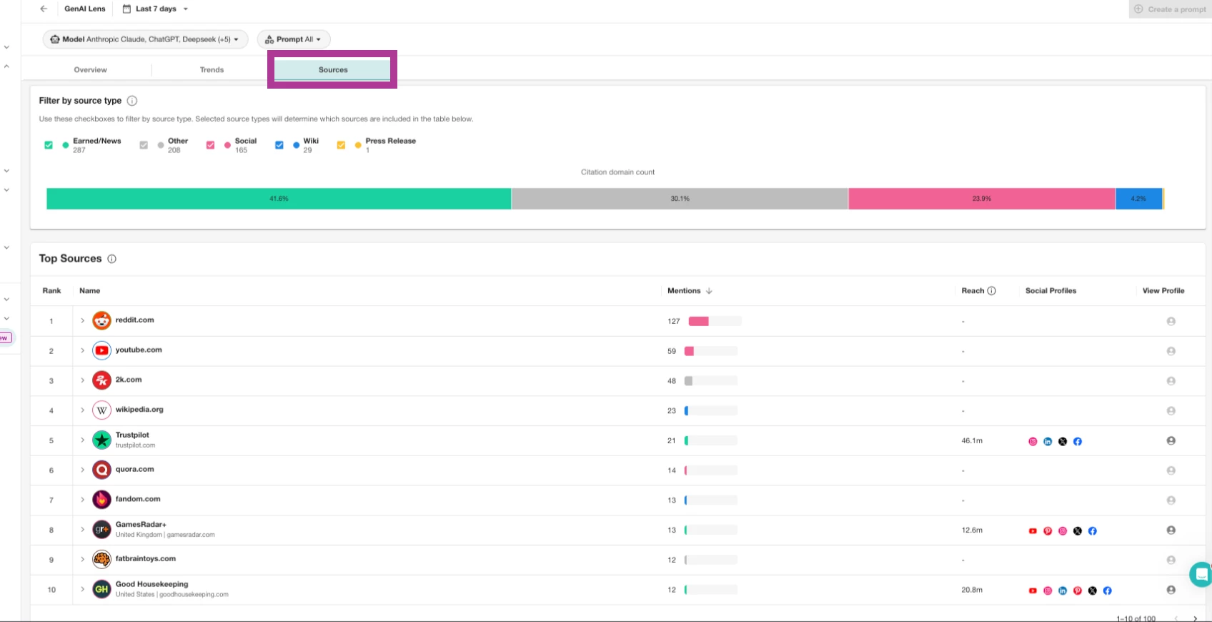This screenshot has height=622, width=1212.
Task: Go back with the left arrow icon
Action: point(44,9)
